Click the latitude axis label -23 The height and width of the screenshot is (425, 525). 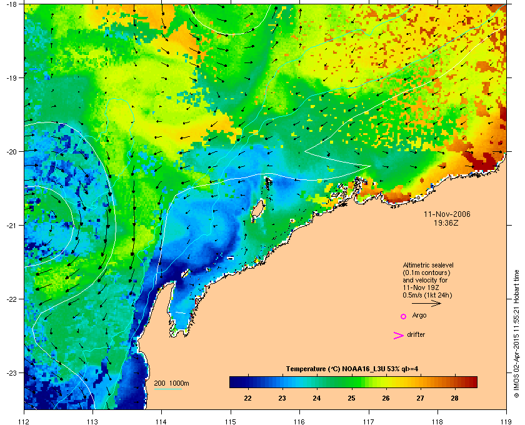pyautogui.click(x=11, y=372)
